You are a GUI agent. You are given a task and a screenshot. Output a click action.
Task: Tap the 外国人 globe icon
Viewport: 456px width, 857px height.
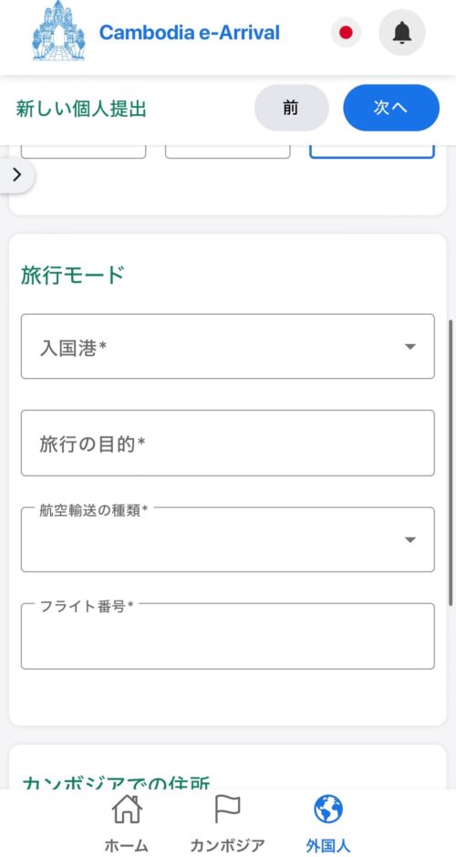[x=328, y=810]
